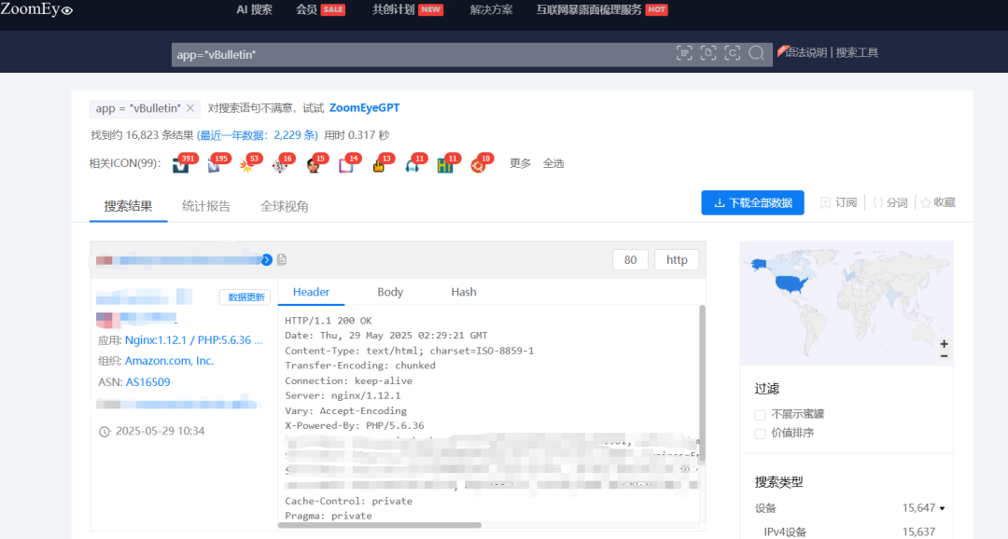Click the Nginx:1.12.1 / PHP:5.6.36 app link
The height and width of the screenshot is (539, 1008).
(x=193, y=339)
